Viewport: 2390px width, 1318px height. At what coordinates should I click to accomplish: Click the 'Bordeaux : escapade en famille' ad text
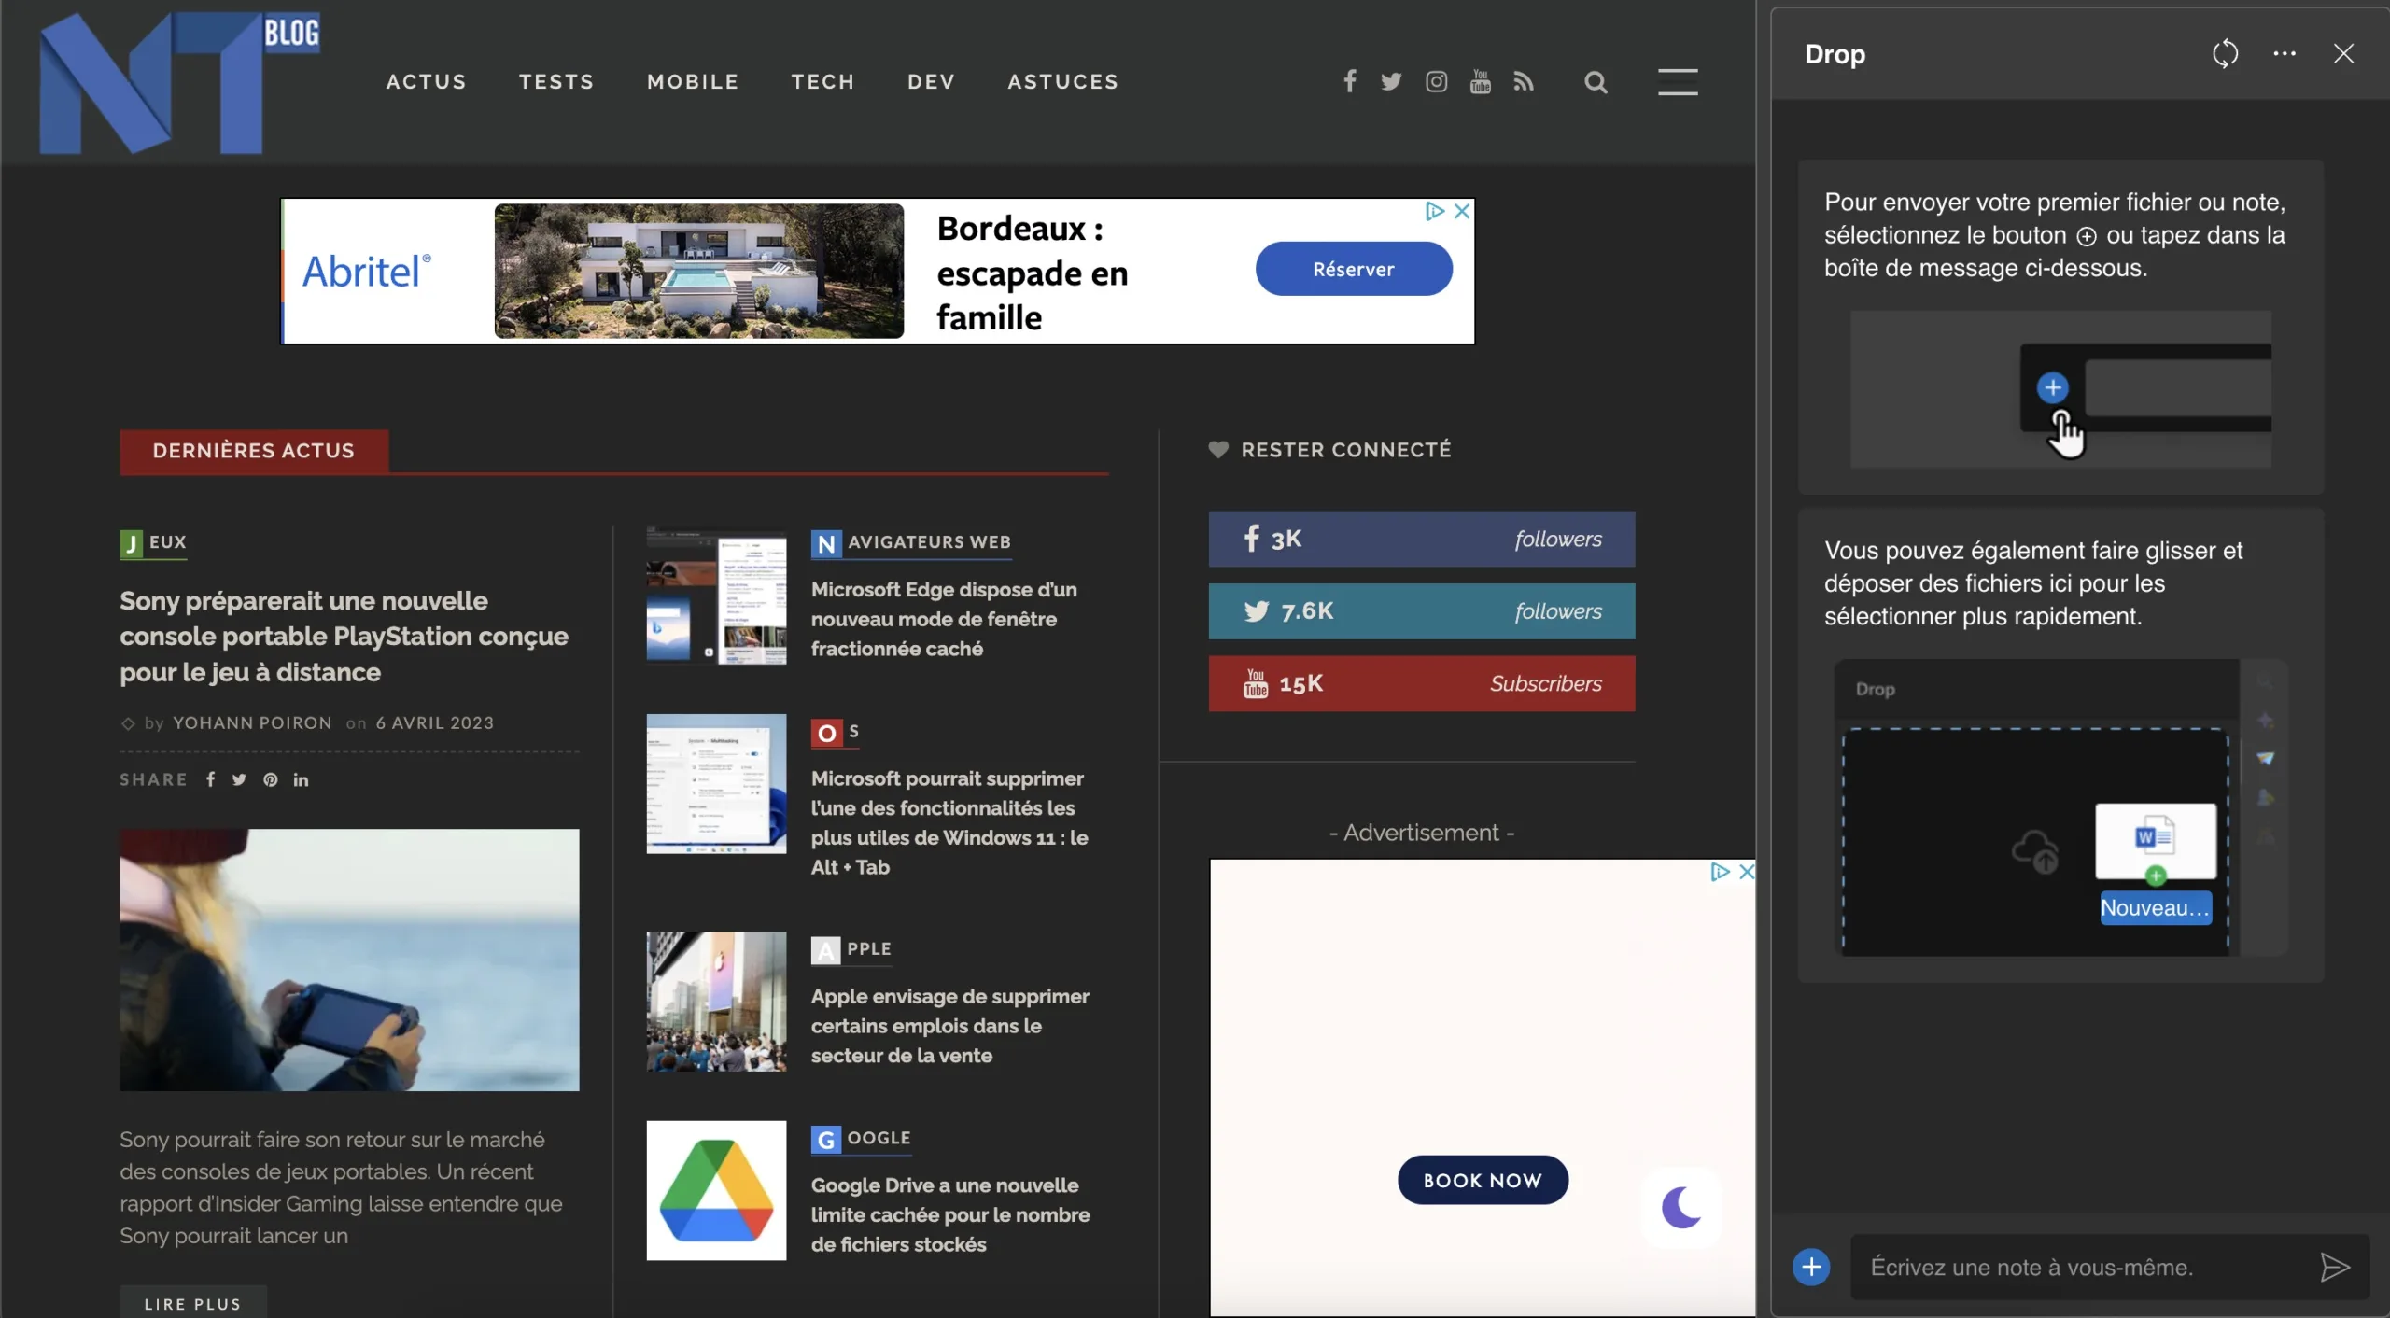coord(1033,273)
